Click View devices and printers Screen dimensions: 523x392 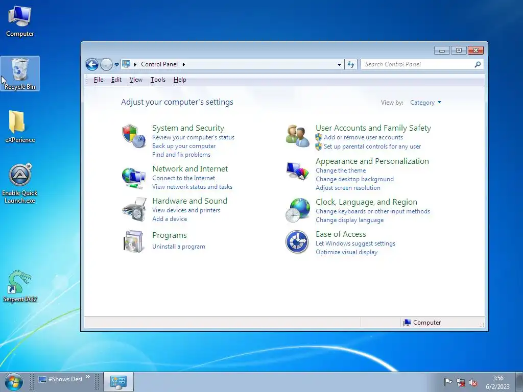coord(186,210)
